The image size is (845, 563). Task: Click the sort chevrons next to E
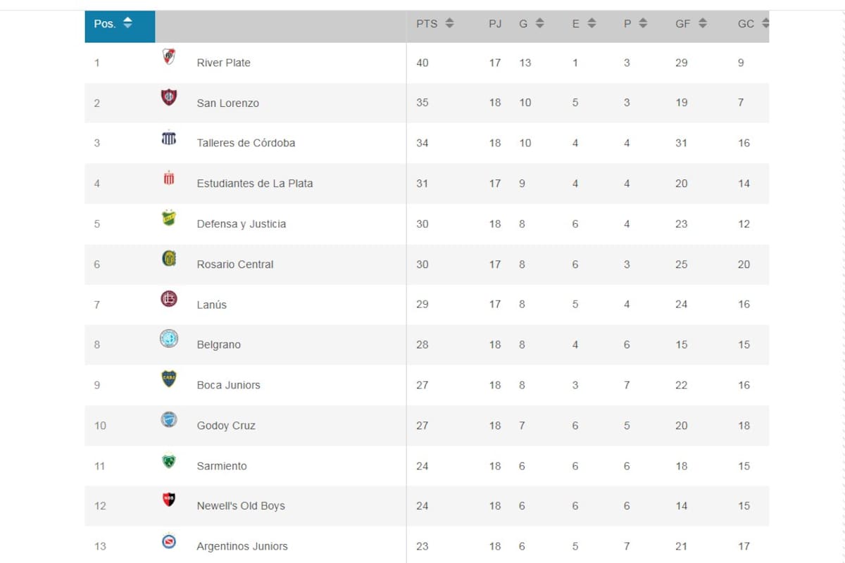coord(591,23)
